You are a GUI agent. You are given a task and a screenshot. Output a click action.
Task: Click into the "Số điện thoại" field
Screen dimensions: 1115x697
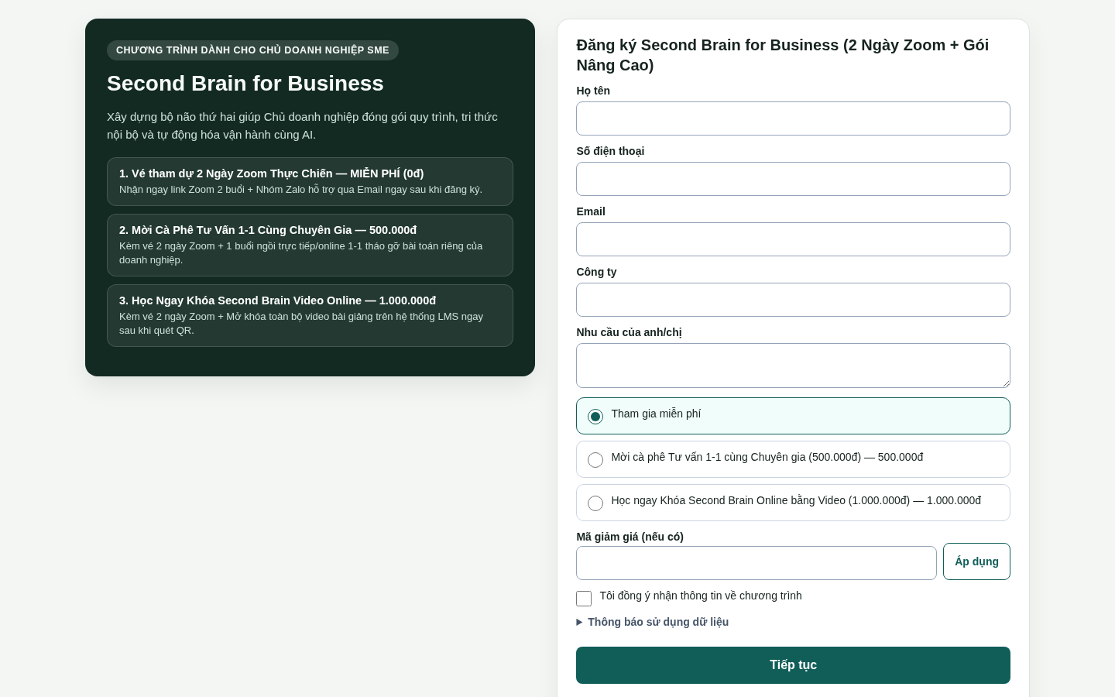click(x=793, y=179)
